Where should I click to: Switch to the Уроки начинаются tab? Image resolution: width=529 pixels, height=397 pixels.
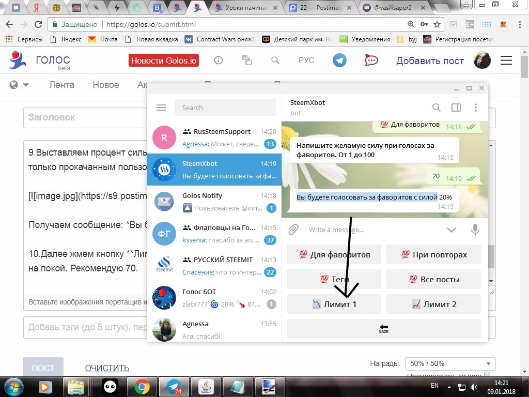(x=246, y=7)
